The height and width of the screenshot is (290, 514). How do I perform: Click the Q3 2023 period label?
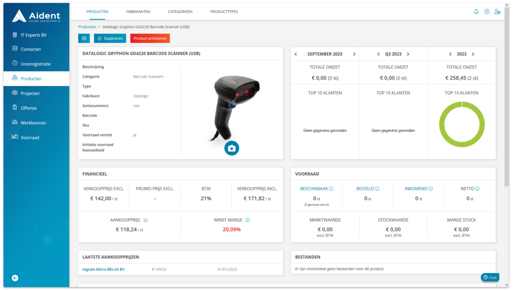point(393,54)
